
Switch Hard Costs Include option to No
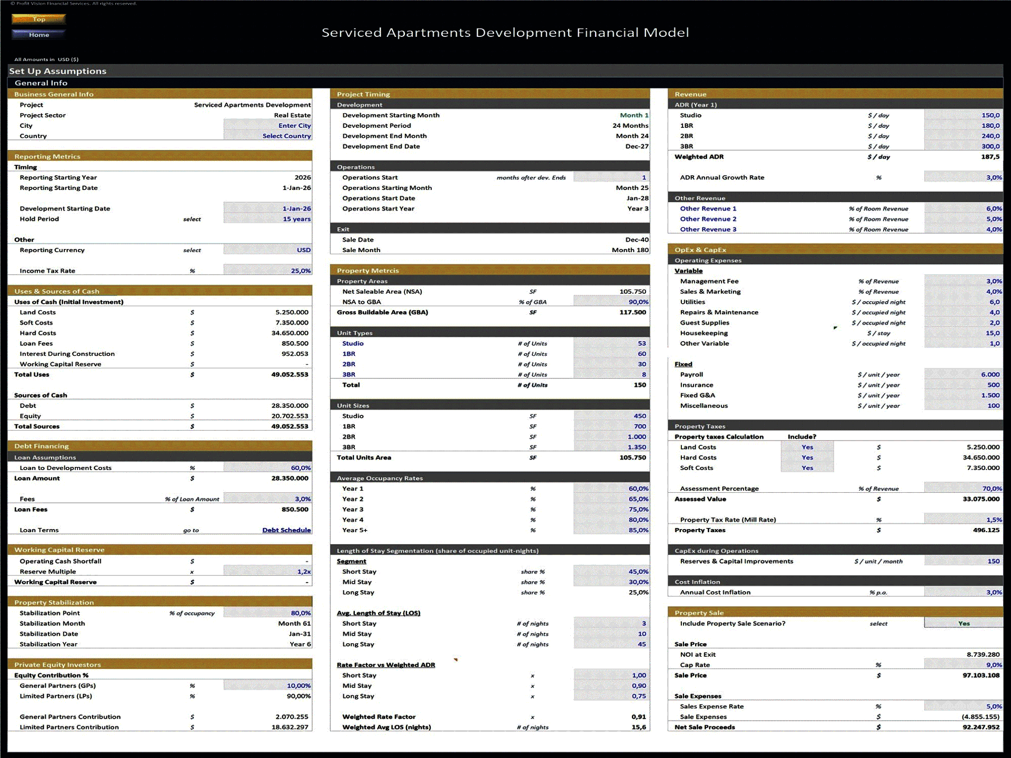[807, 457]
